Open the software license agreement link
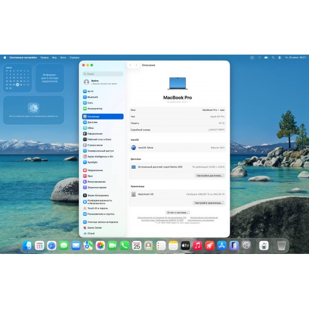Screen dimensions: 309x309 click(162, 217)
